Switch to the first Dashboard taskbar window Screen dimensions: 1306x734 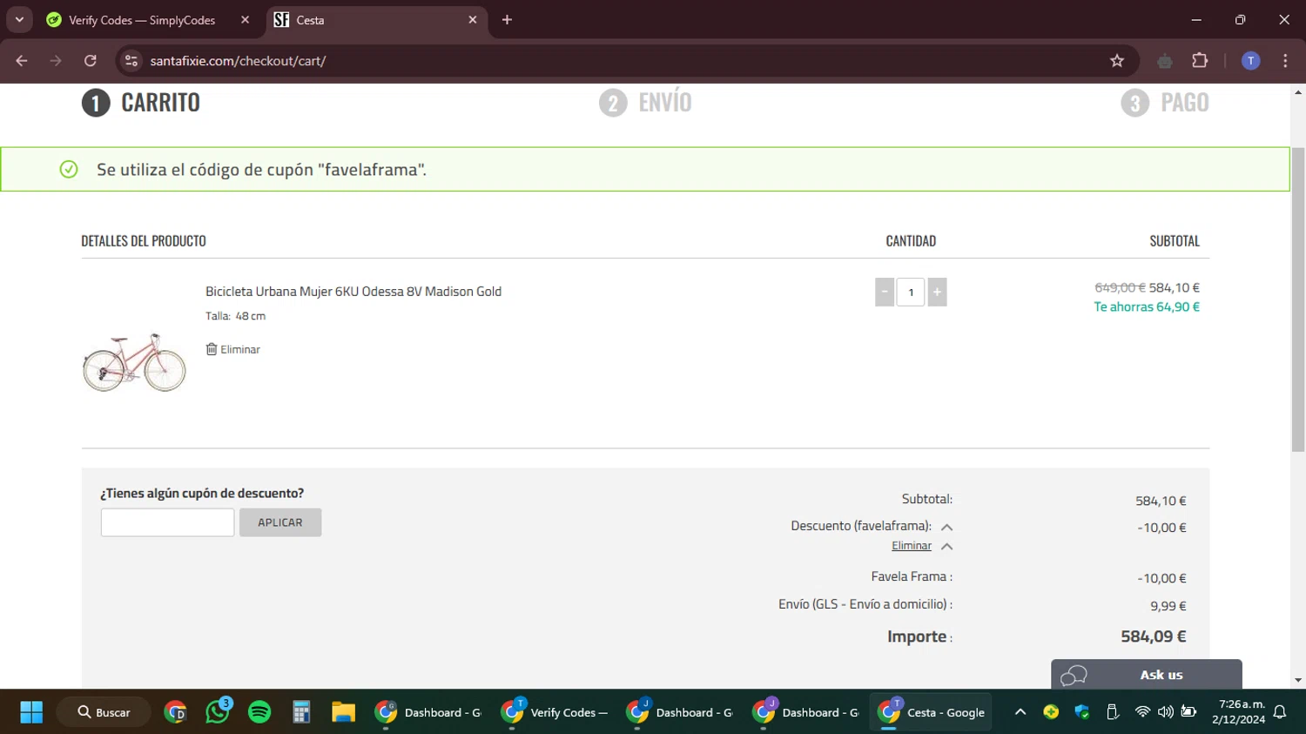[x=427, y=712]
